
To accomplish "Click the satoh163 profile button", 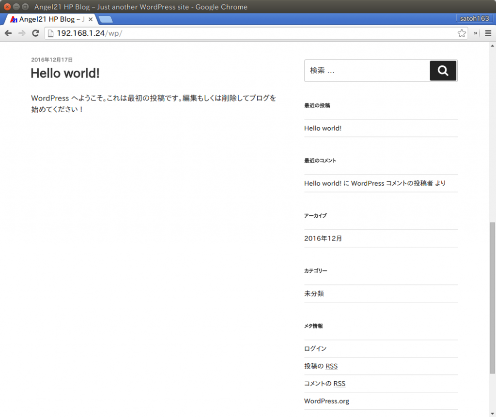I will (x=474, y=18).
